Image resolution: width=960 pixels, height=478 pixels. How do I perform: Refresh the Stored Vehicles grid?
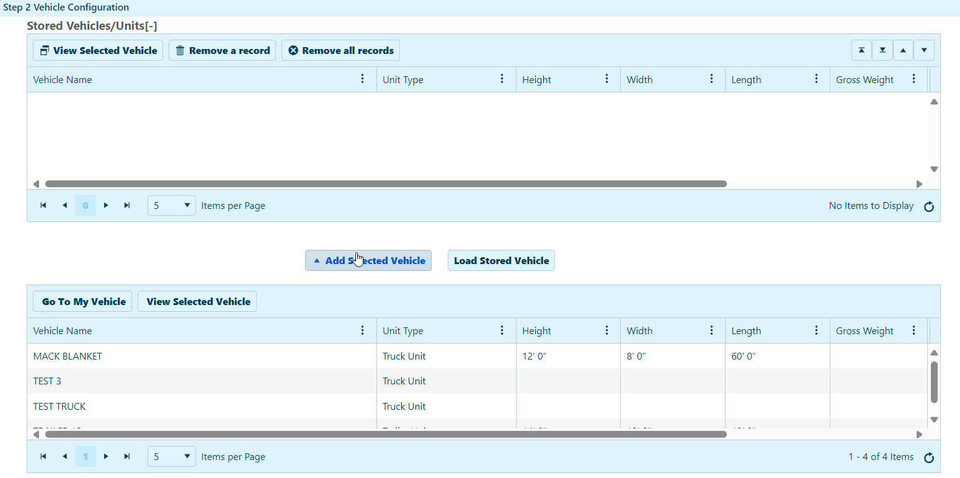tap(928, 206)
